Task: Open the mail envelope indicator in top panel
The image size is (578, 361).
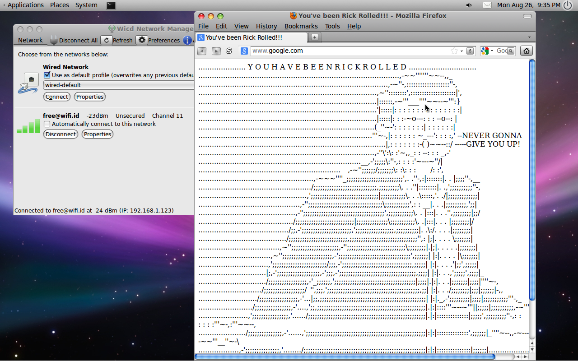Action: [487, 5]
